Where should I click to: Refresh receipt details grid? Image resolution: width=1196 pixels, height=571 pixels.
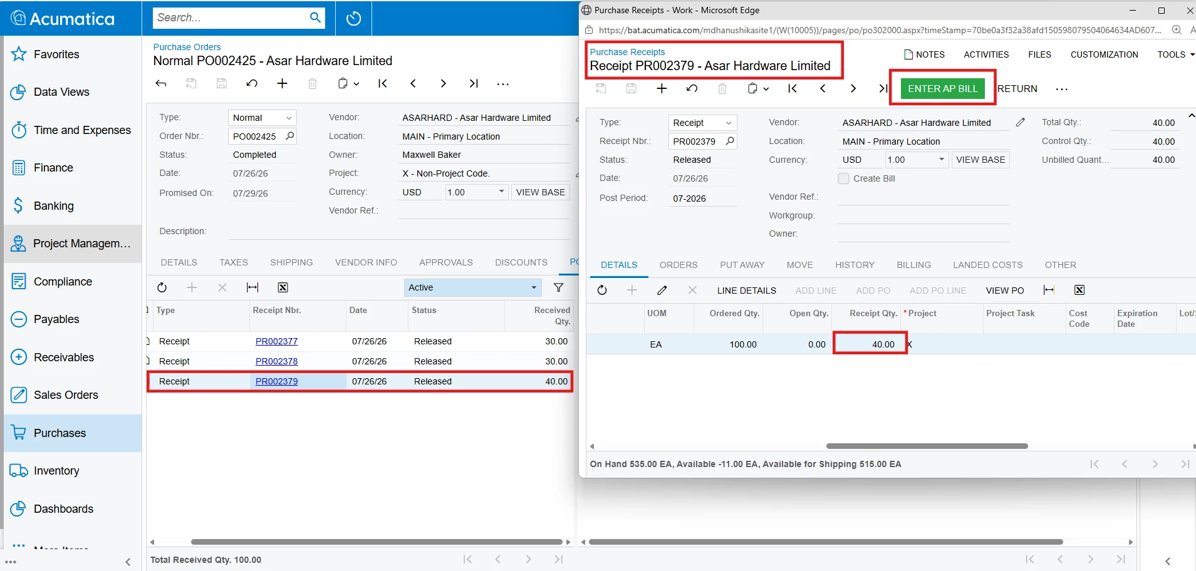point(602,290)
